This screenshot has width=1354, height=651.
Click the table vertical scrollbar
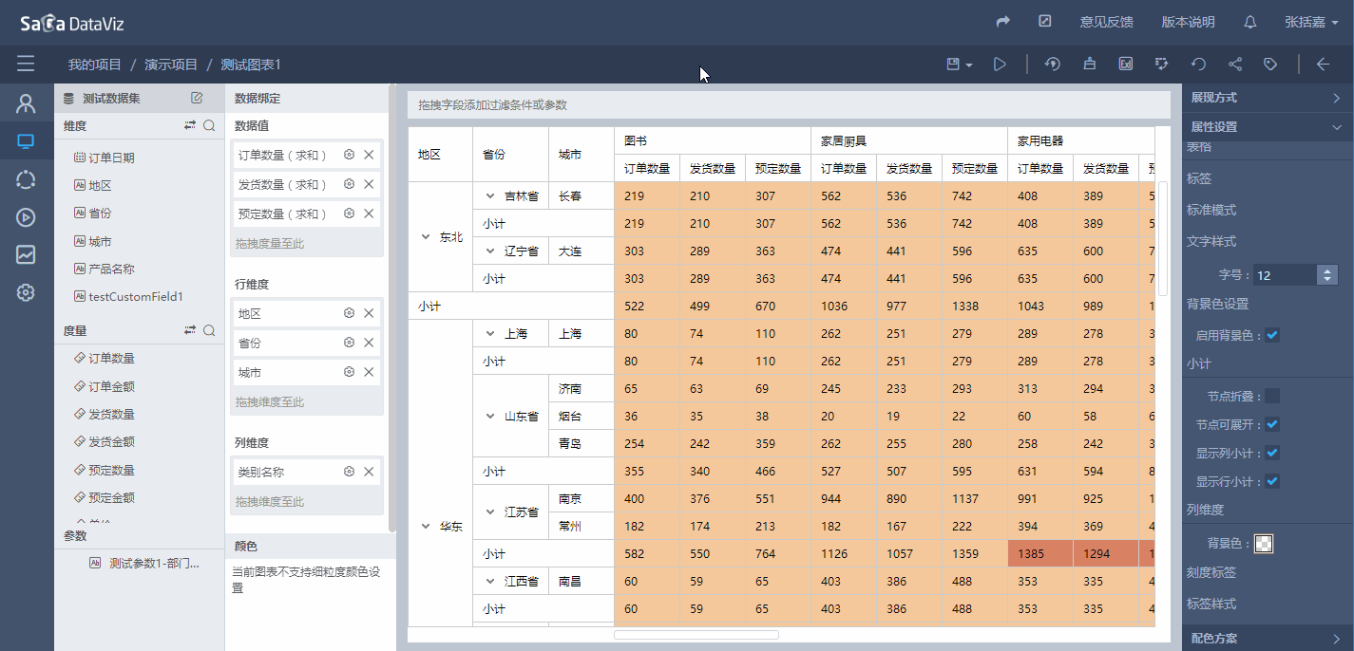(1163, 238)
